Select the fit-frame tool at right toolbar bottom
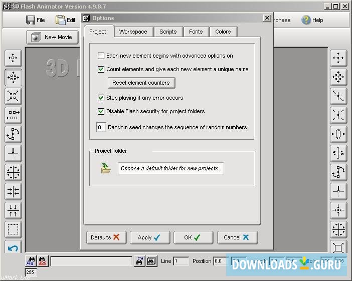The width and height of the screenshot is (352, 281). [x=338, y=247]
